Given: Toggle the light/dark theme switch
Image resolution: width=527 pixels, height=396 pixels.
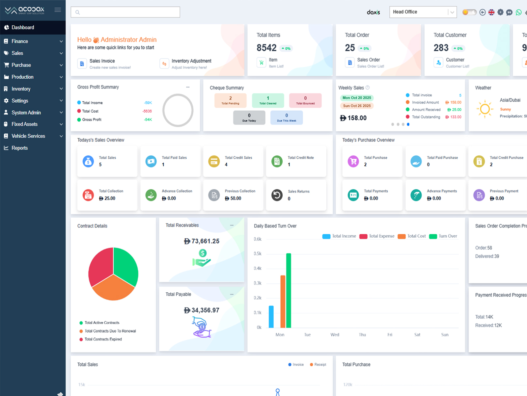Looking at the screenshot, I should coord(469,12).
